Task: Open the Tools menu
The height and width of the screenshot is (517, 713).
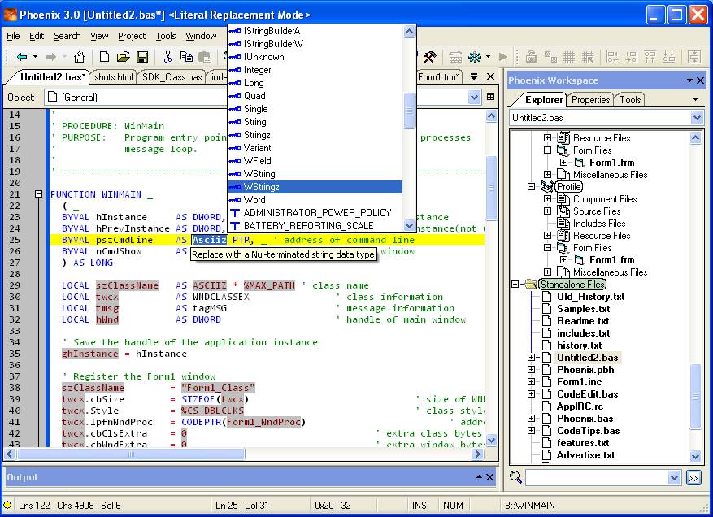Action: click(166, 36)
